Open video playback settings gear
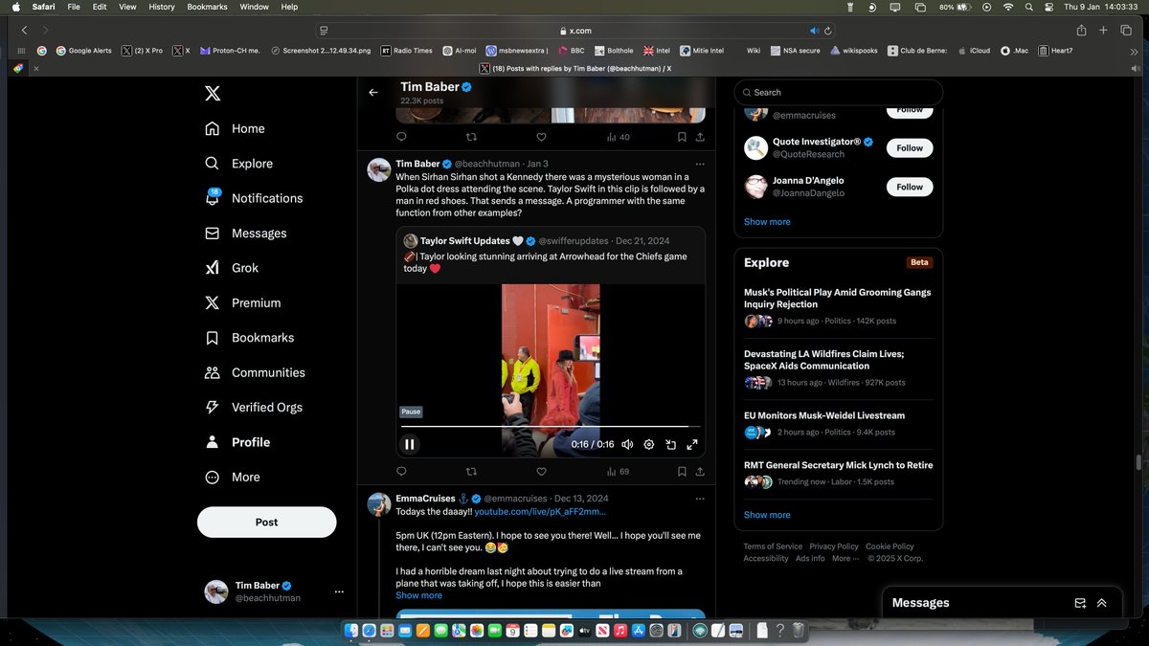The height and width of the screenshot is (646, 1149). pos(649,444)
